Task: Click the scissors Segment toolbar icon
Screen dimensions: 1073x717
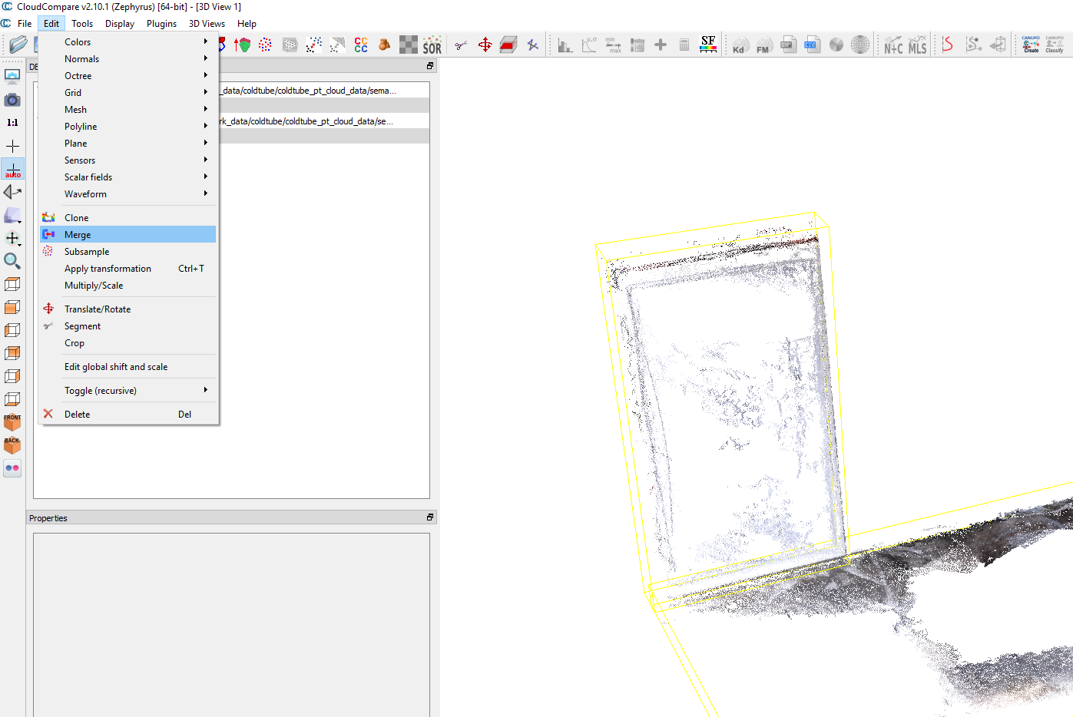Action: click(461, 45)
